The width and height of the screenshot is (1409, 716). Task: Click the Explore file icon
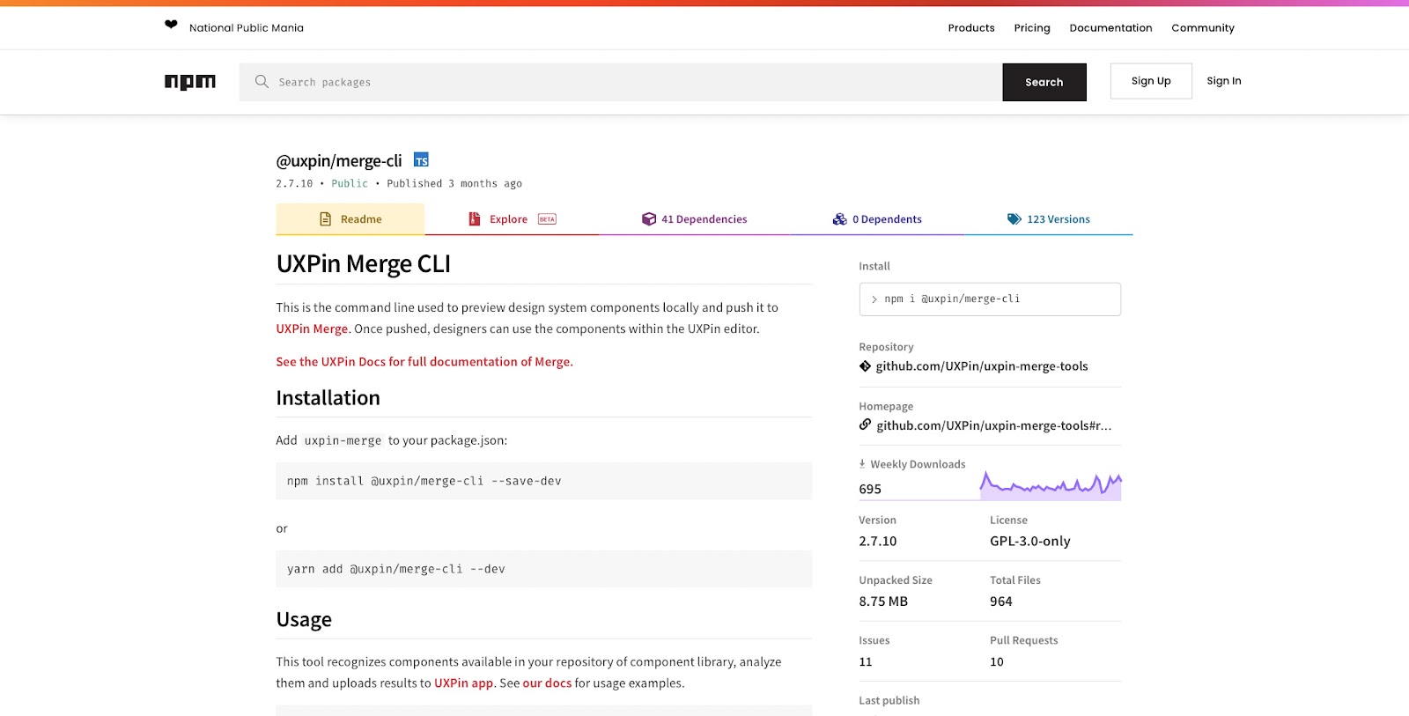474,219
